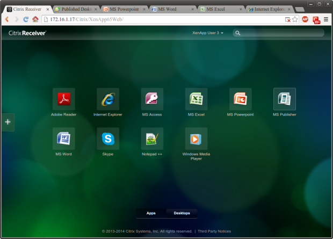
Task: Maximize the browser window
Action: point(319,4)
